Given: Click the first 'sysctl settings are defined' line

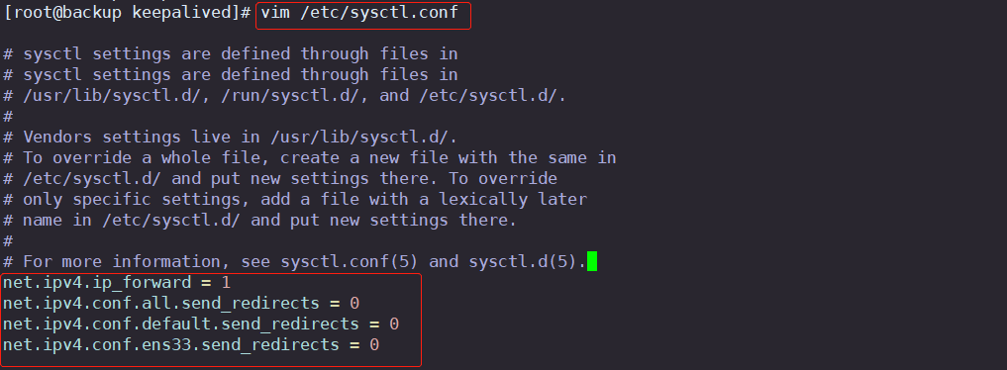Looking at the screenshot, I should point(231,53).
